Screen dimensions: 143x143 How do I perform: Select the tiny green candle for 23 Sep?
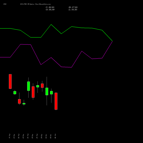24,104
